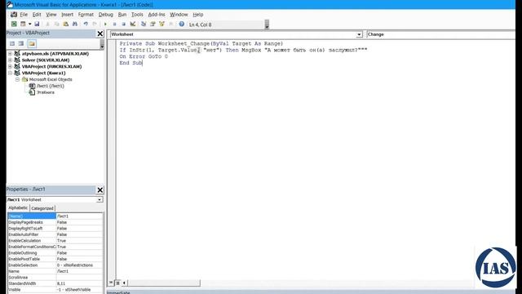Select Лист1 (Лист1) in project tree
Viewport: 522px width, 294px height.
point(51,86)
